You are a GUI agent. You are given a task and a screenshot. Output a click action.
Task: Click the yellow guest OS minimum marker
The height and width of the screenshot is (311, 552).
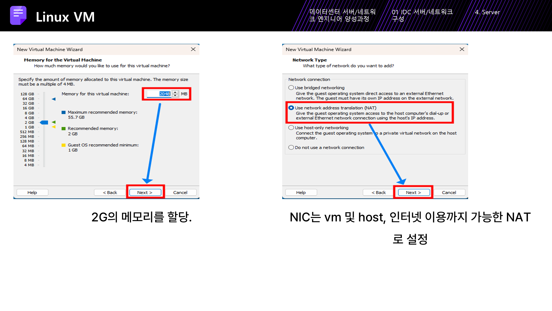pyautogui.click(x=54, y=127)
